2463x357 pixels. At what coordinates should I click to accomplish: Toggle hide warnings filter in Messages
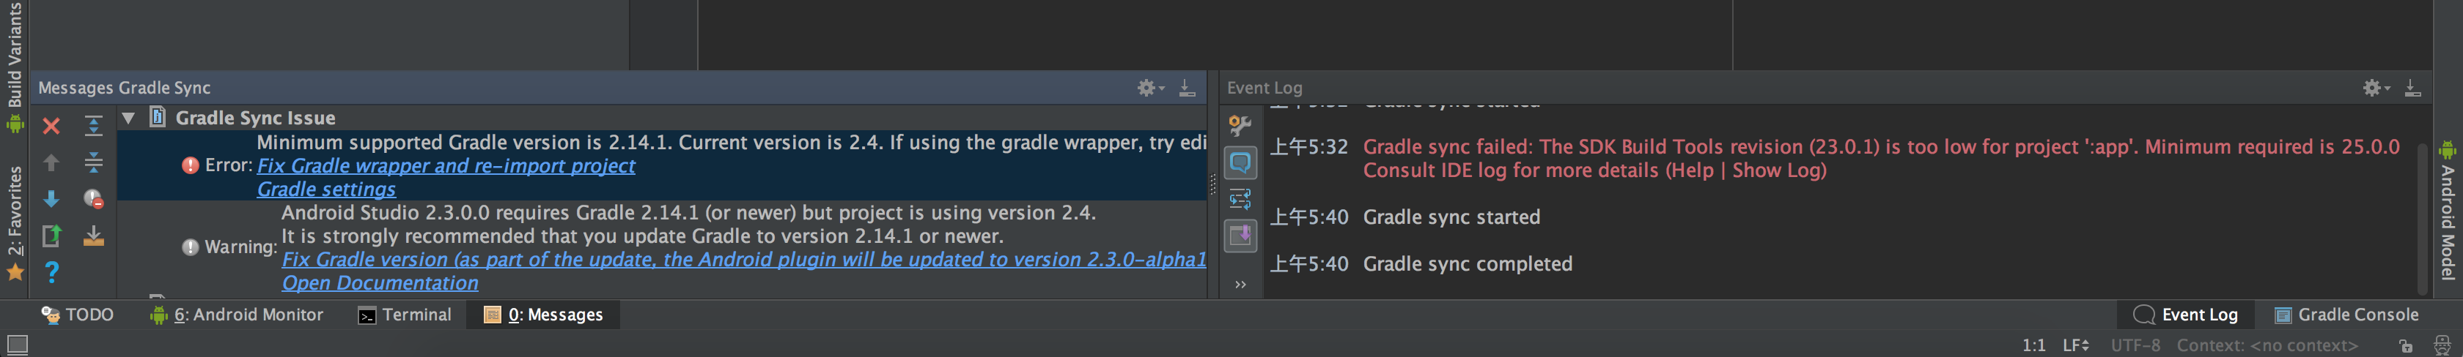93,198
